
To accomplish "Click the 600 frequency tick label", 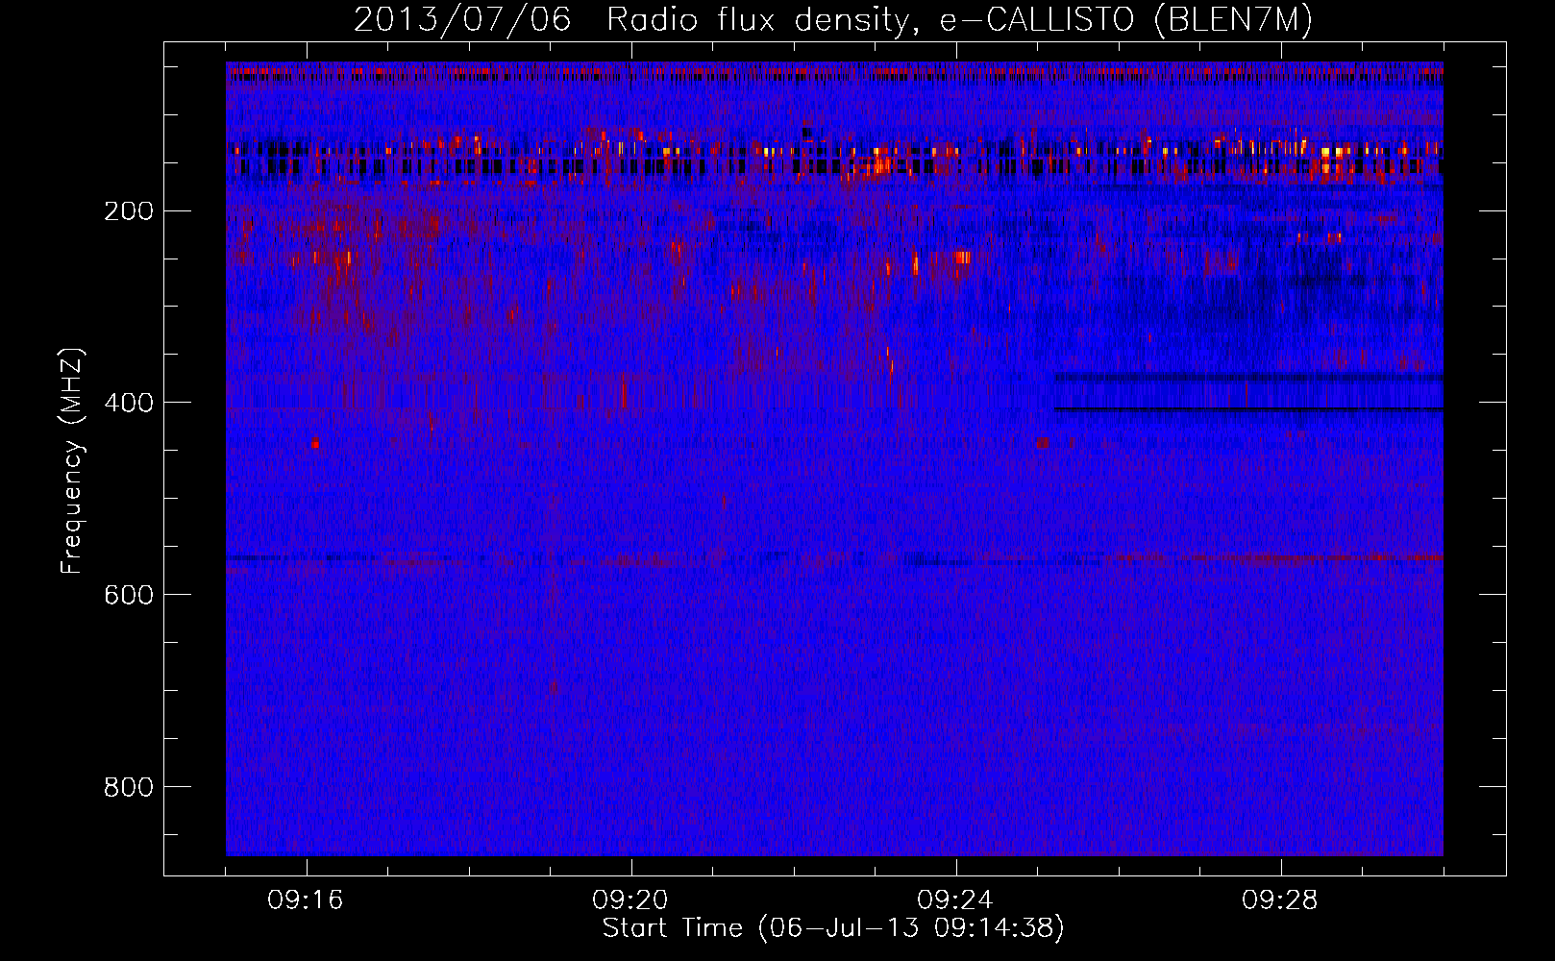I will [x=128, y=595].
